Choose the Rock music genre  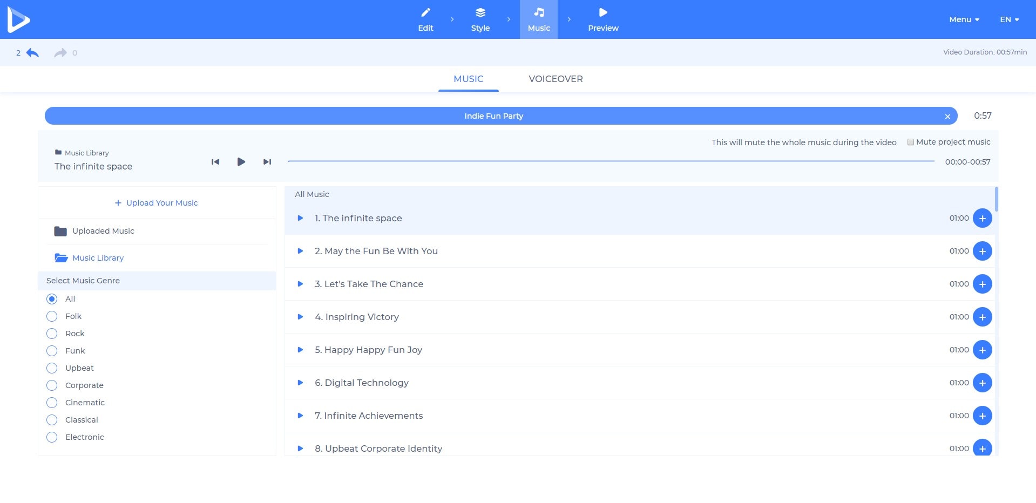pos(52,334)
